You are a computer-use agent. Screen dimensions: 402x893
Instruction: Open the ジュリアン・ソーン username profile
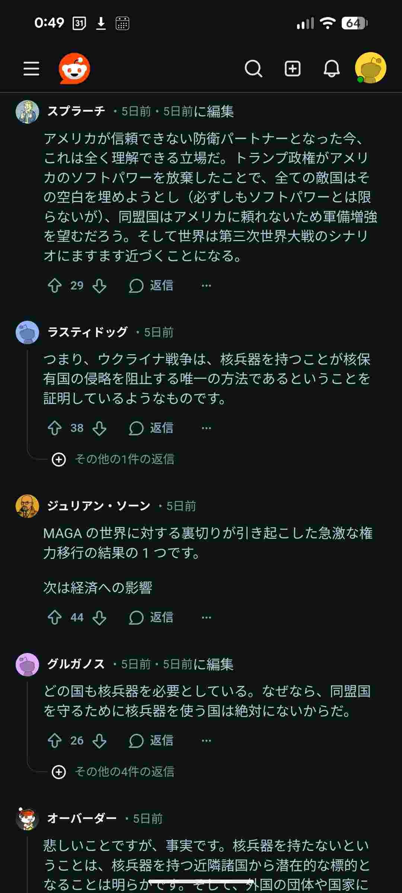(99, 506)
